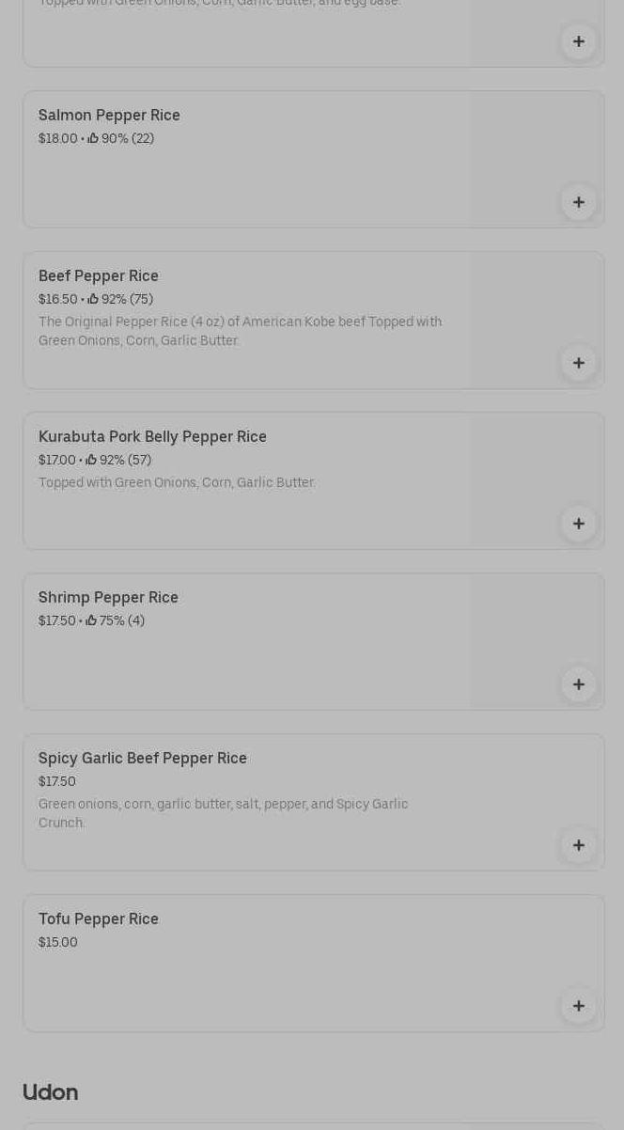624x1130 pixels.
Task: Open Spicy Garlic Beef Pepper Rice title
Action: point(143,759)
